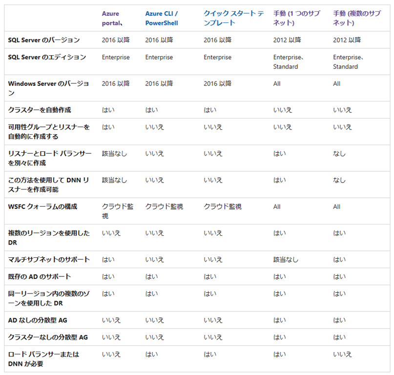Open the 手動 (1 つのサブネット) header link
This screenshot has width=394, height=375.
[x=296, y=18]
